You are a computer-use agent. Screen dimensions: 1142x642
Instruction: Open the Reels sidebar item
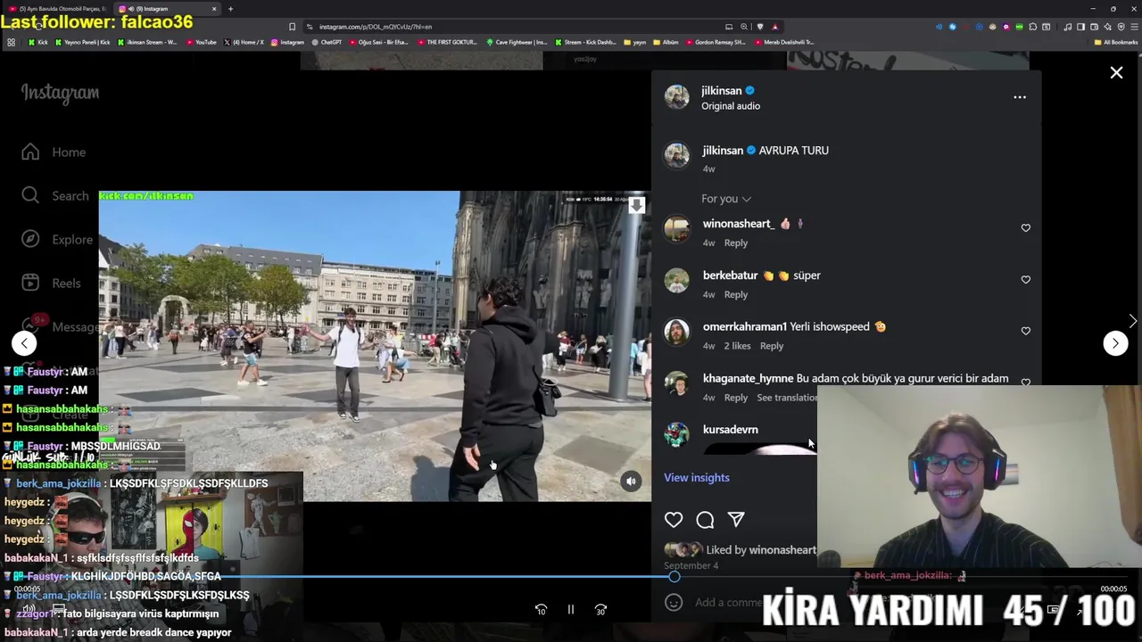click(x=52, y=283)
